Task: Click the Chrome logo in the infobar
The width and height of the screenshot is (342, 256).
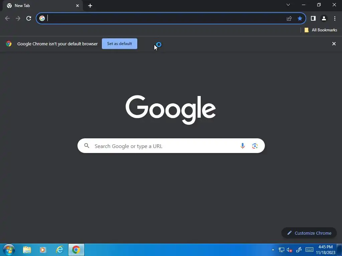Action: (9, 44)
